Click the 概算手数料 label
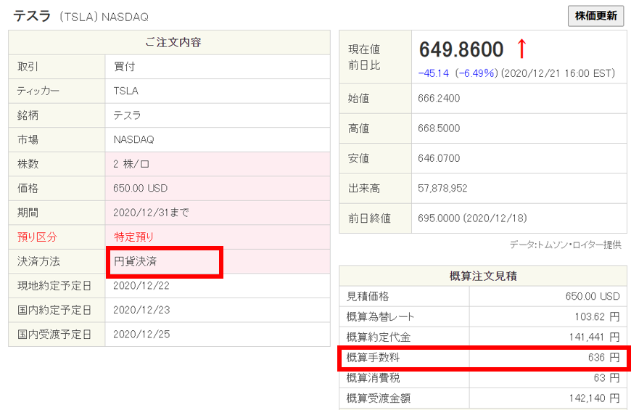 (373, 357)
